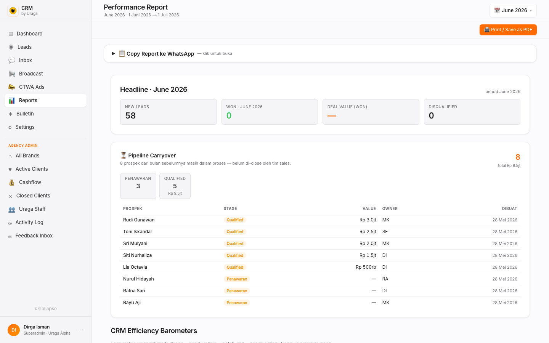Select Broadcast in the sidebar
The height and width of the screenshot is (343, 549).
click(45, 74)
